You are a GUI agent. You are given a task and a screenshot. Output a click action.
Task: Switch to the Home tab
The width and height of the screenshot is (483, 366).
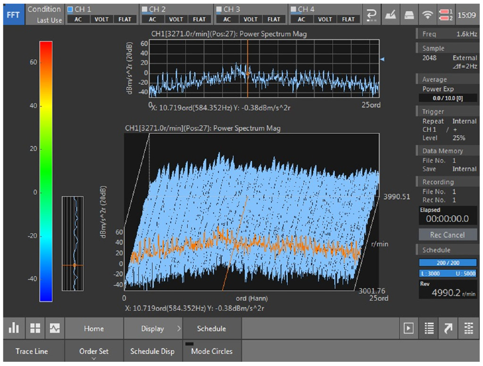(94, 329)
